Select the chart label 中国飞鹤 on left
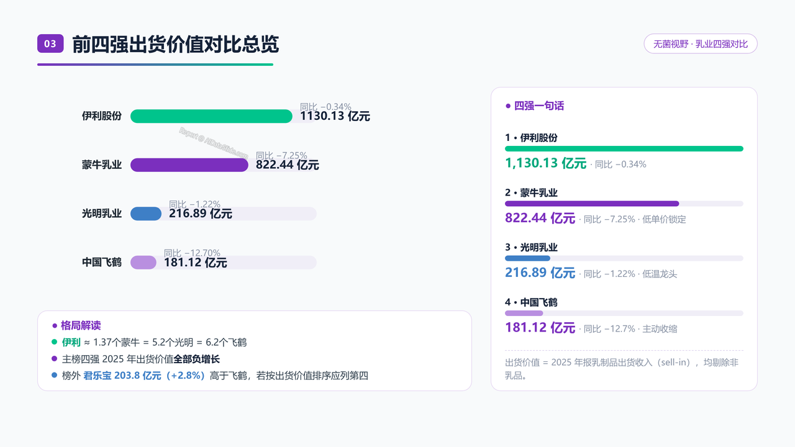Image resolution: width=795 pixels, height=447 pixels. coord(102,262)
